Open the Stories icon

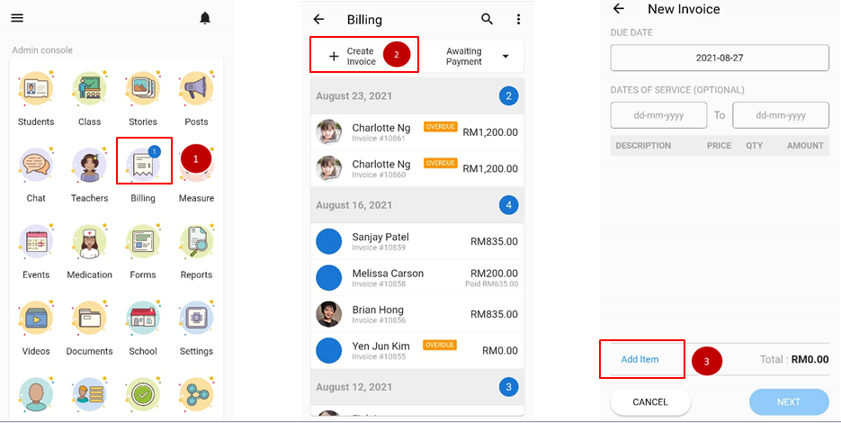[142, 90]
